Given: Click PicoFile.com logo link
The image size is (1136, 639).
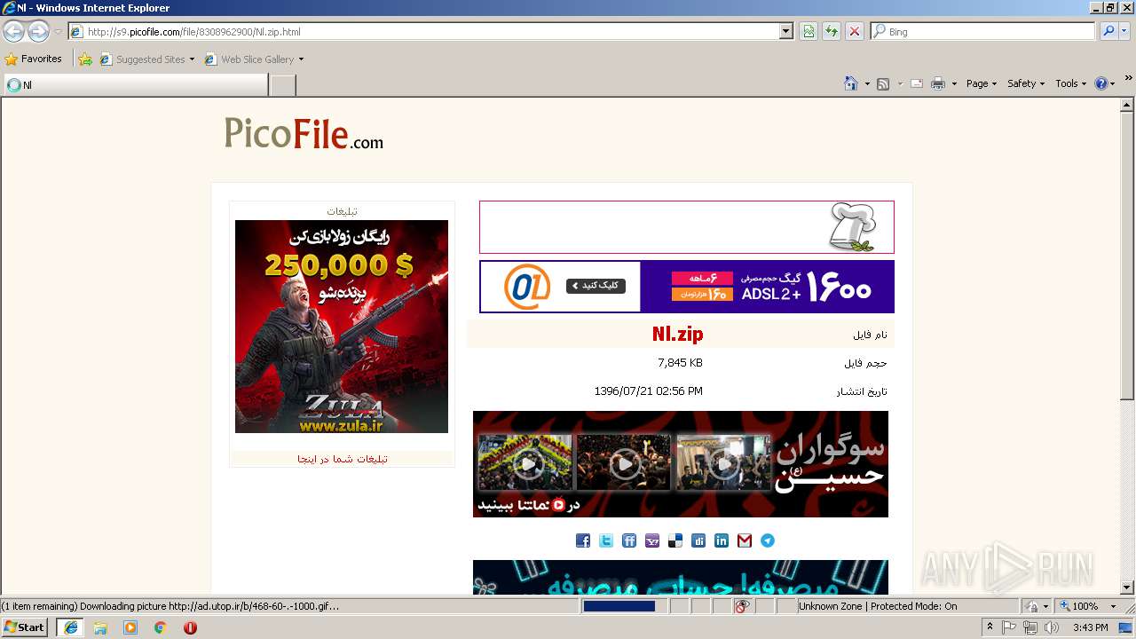Looking at the screenshot, I should coord(304,133).
